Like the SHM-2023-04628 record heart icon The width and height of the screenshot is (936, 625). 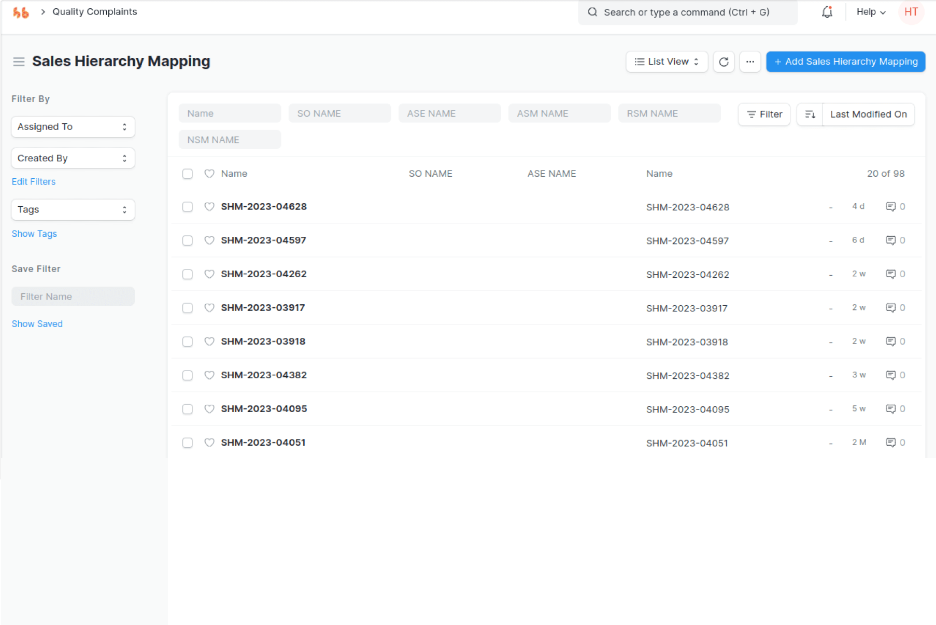209,207
